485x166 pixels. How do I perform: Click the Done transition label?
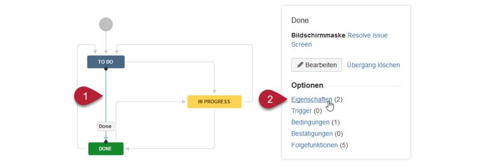pos(105,126)
